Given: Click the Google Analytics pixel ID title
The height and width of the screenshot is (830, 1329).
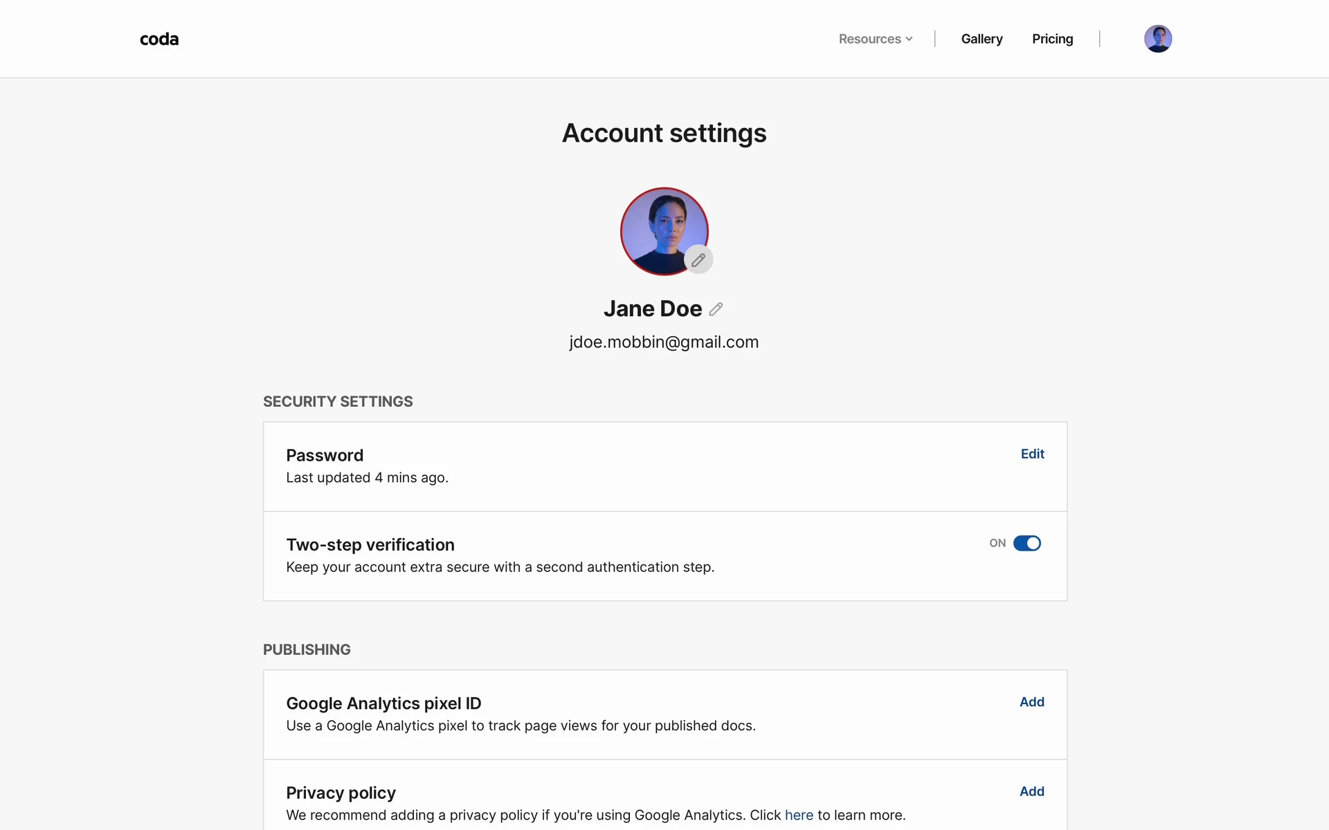Looking at the screenshot, I should (383, 703).
